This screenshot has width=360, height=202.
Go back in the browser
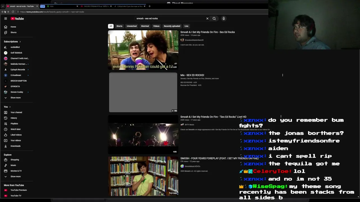[x=3, y=12]
